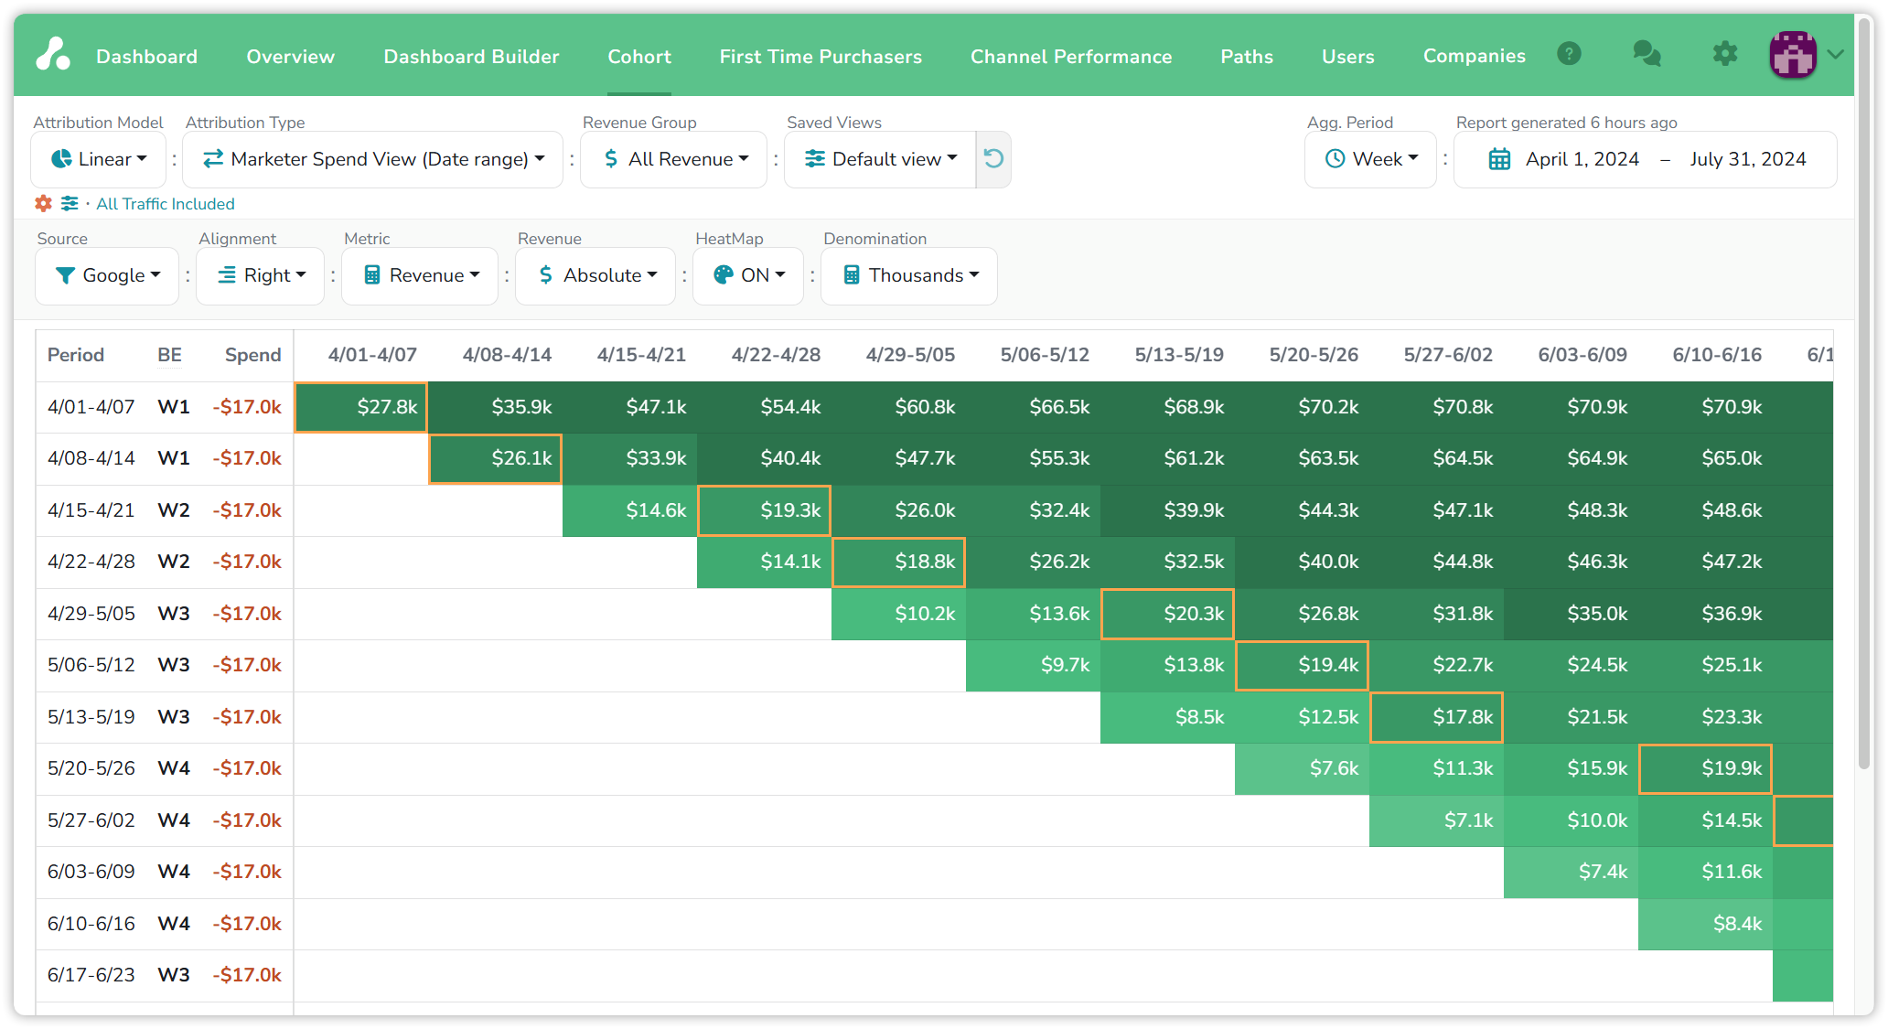Open the chat messages icon
This screenshot has height=1029, width=1888.
click(1647, 54)
